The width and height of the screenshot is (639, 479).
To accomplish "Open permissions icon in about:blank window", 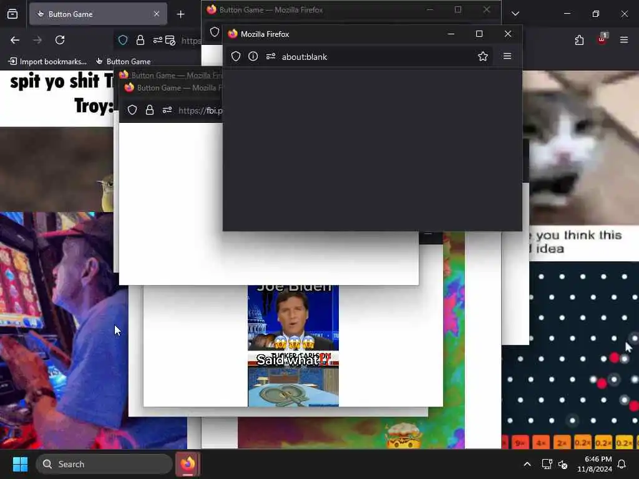I will (271, 56).
